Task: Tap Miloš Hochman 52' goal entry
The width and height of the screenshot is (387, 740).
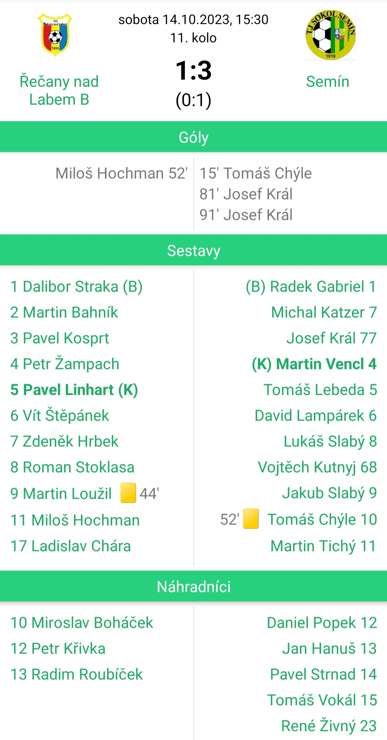Action: click(121, 173)
